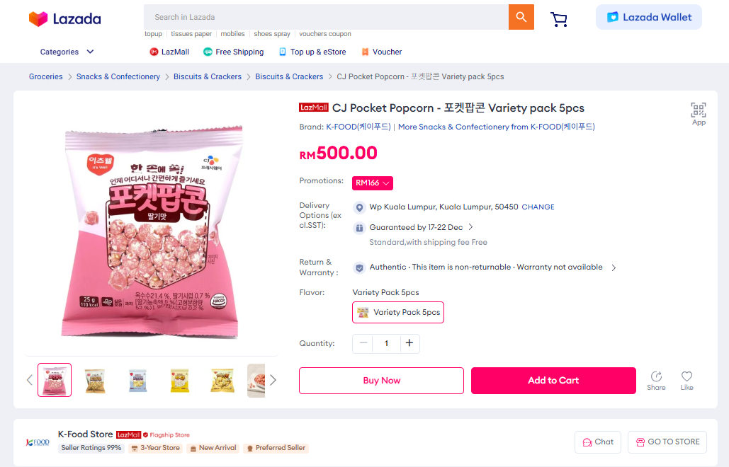Image resolution: width=729 pixels, height=467 pixels.
Task: Click Add to Cart button
Action: [x=553, y=380]
